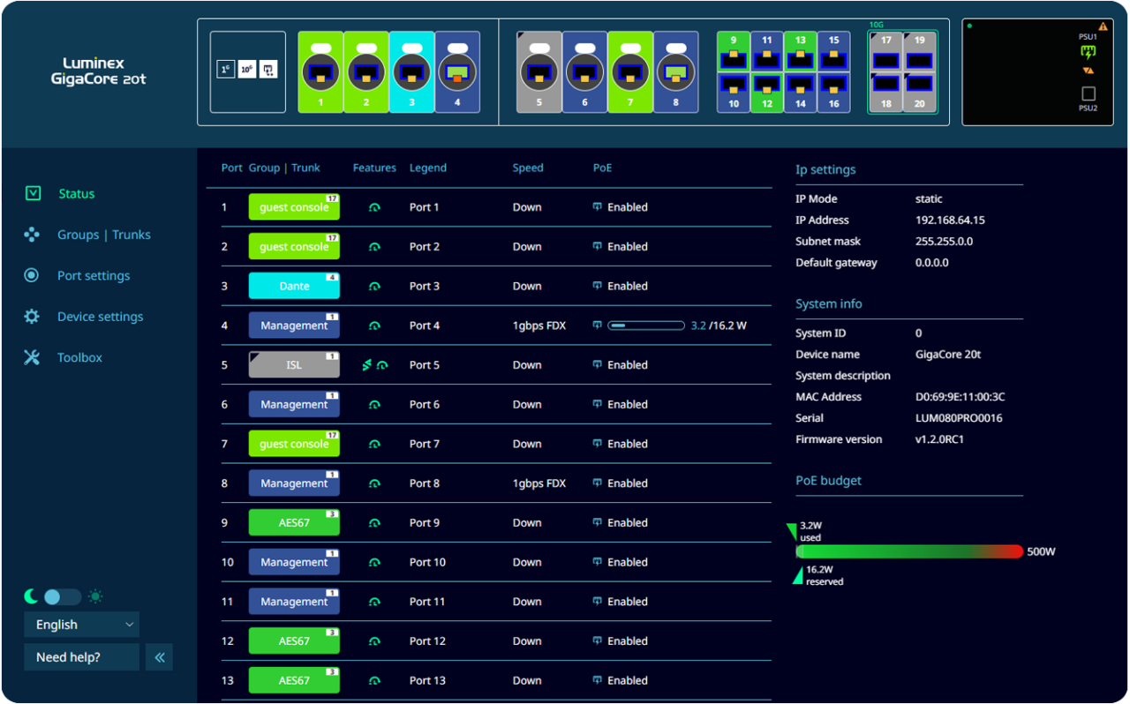This screenshot has height=704, width=1130.
Task: Click the 10G speed legend icon
Action: pos(247,69)
